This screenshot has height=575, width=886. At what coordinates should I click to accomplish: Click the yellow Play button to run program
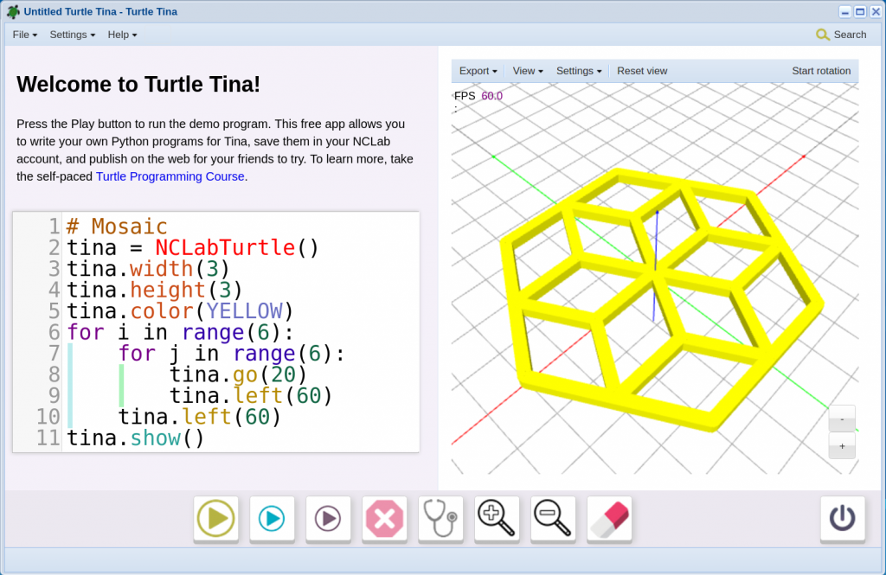(215, 519)
